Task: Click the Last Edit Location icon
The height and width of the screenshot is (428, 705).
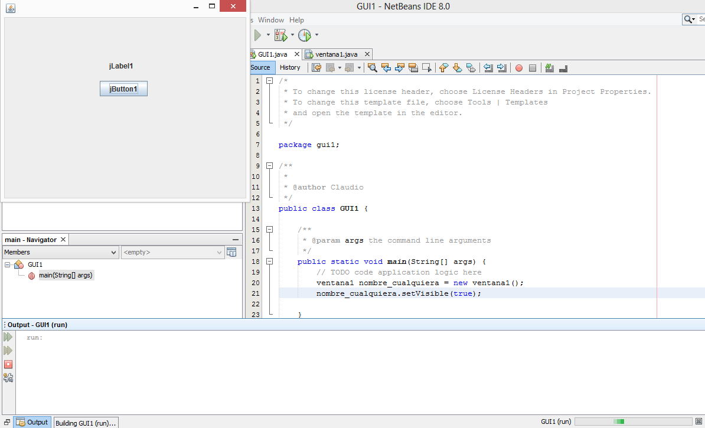Action: coord(316,67)
